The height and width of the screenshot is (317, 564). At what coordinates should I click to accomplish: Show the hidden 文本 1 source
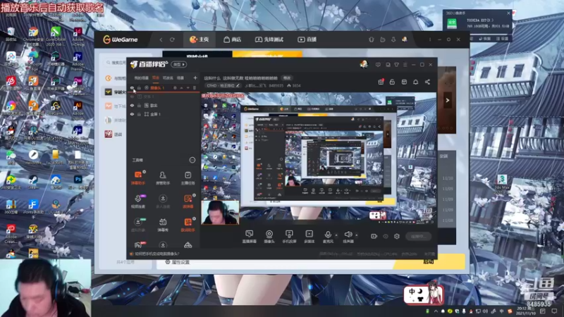tap(132, 97)
